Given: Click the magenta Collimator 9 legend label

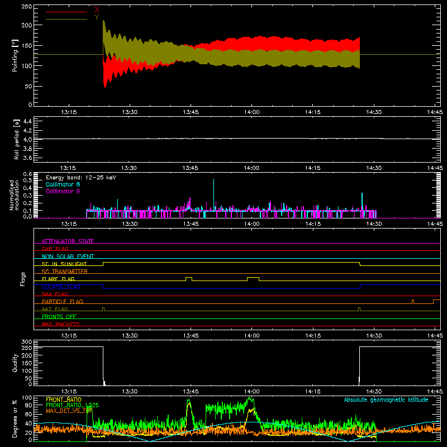Looking at the screenshot, I should click(x=63, y=191).
